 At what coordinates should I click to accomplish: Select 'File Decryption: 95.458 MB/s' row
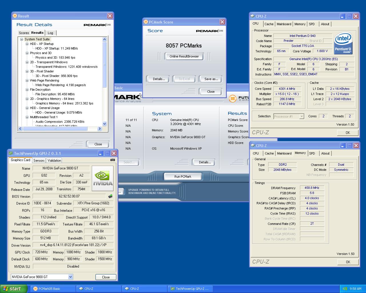55,94
